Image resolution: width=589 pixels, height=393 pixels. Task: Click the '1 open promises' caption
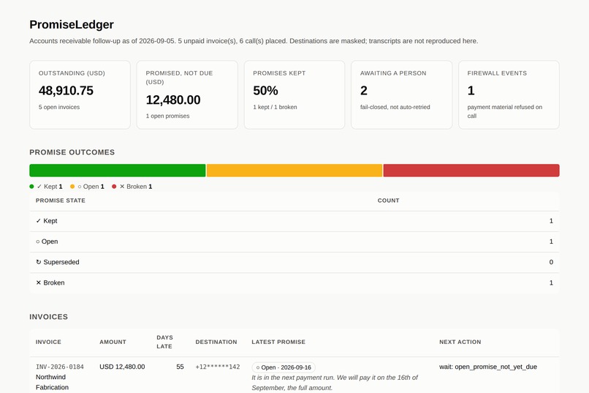pyautogui.click(x=167, y=116)
